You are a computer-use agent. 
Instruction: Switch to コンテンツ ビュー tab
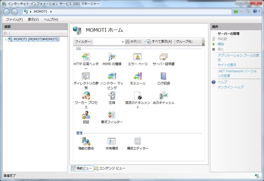click(110, 168)
